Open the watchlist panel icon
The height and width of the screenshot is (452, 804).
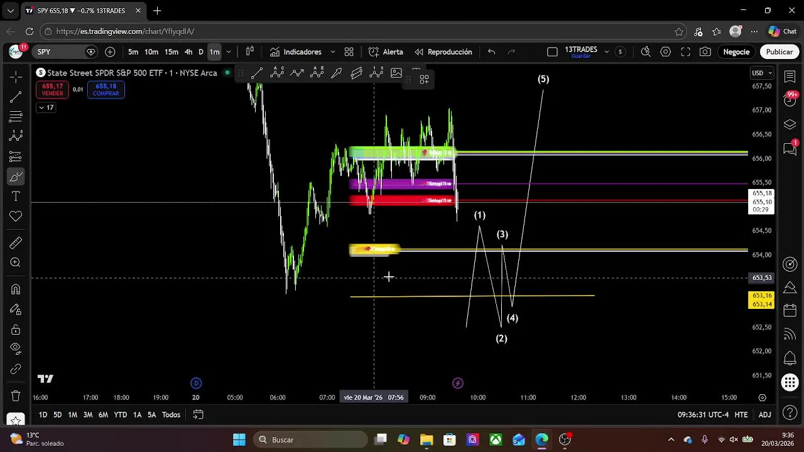click(790, 76)
